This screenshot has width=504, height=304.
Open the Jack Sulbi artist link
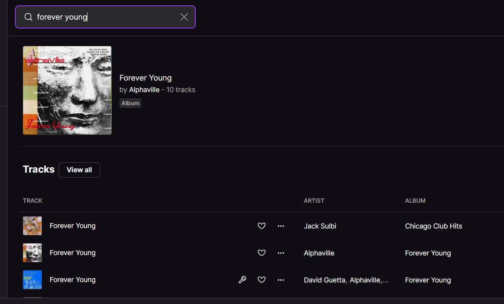pyautogui.click(x=320, y=226)
